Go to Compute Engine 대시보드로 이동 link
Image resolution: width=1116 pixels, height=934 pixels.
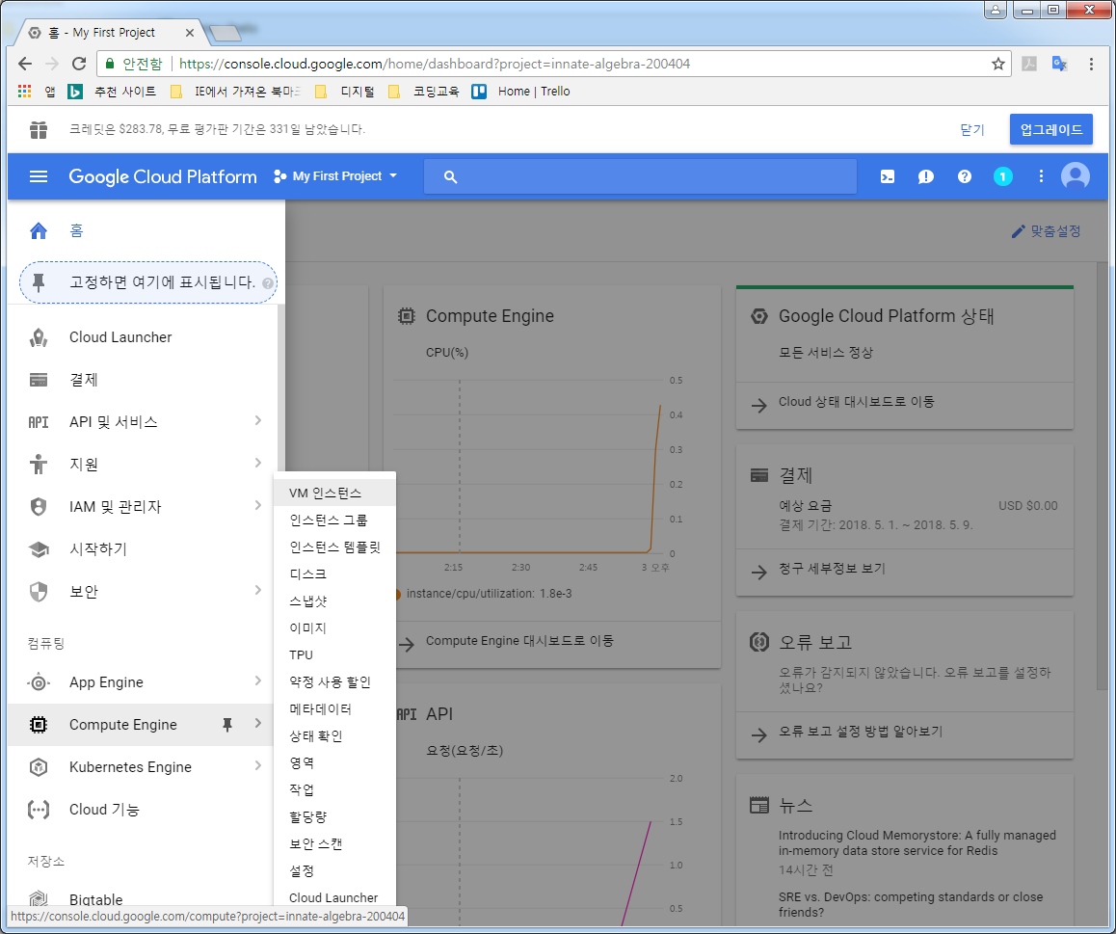[x=519, y=641]
